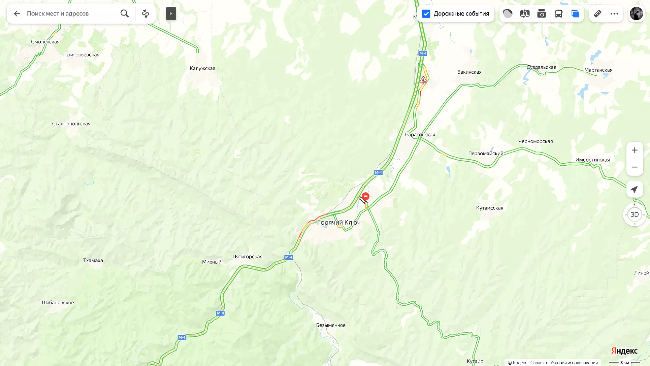The height and width of the screenshot is (366, 650).
Task: Open Условия использования link
Action: click(574, 363)
